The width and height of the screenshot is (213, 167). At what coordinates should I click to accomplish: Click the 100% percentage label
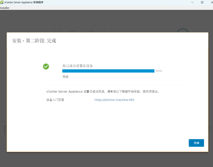pyautogui.click(x=158, y=71)
